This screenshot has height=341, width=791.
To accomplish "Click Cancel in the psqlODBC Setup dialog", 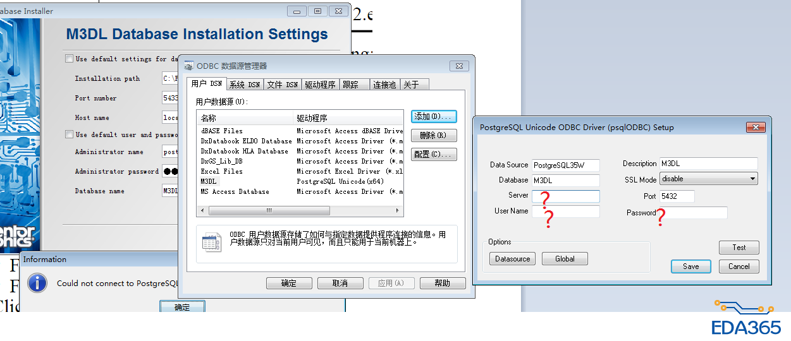I will [x=739, y=266].
